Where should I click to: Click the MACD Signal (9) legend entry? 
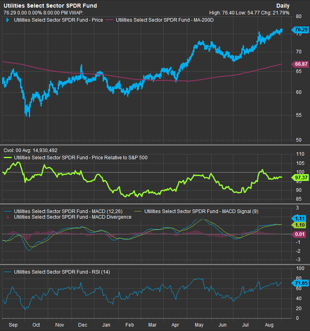(201, 211)
